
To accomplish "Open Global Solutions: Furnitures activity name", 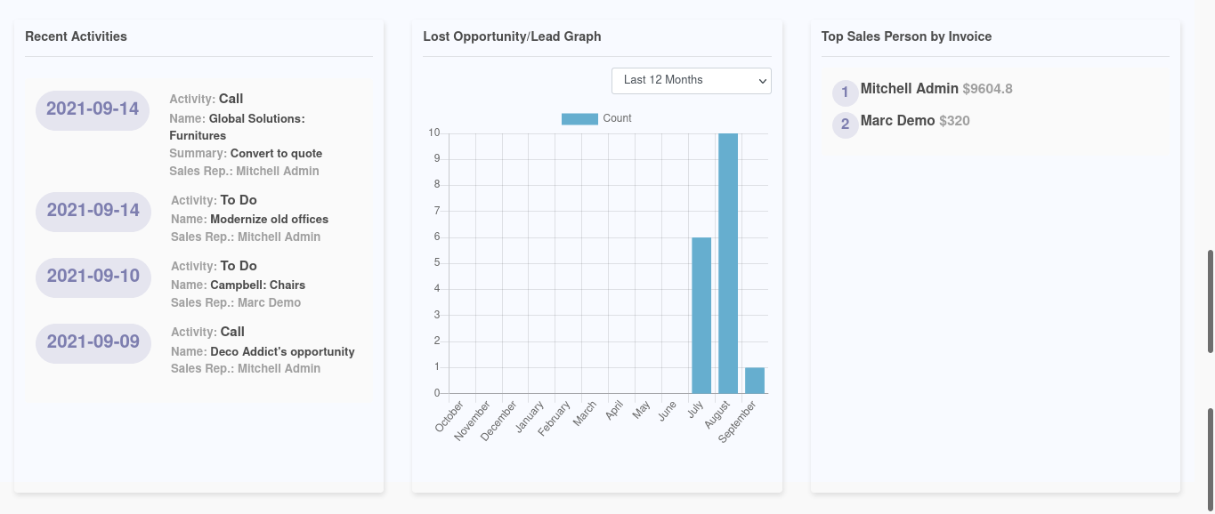I will click(237, 126).
